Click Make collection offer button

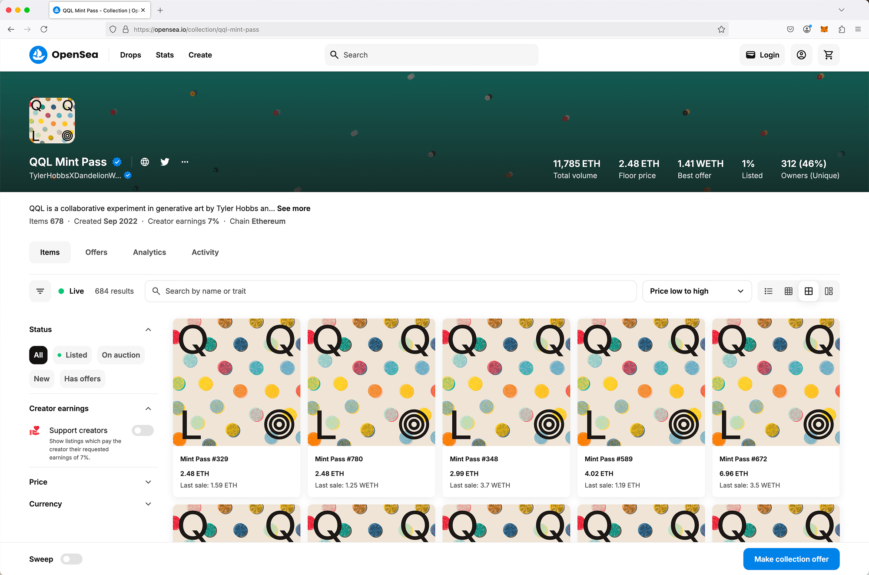pos(791,559)
